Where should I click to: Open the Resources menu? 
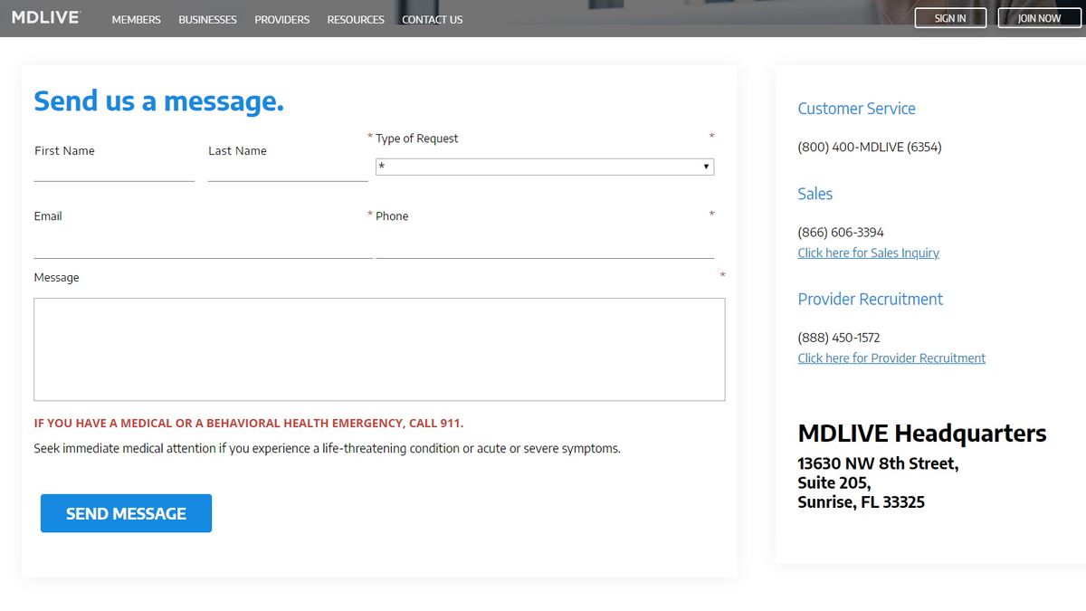point(356,19)
